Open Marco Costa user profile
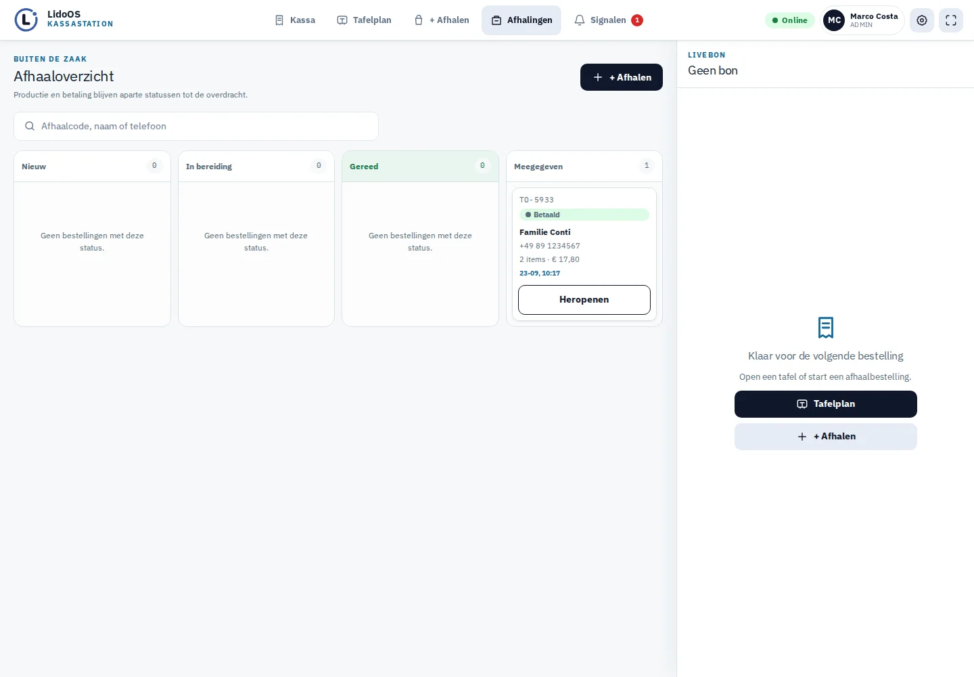Image resolution: width=974 pixels, height=677 pixels. 862,20
